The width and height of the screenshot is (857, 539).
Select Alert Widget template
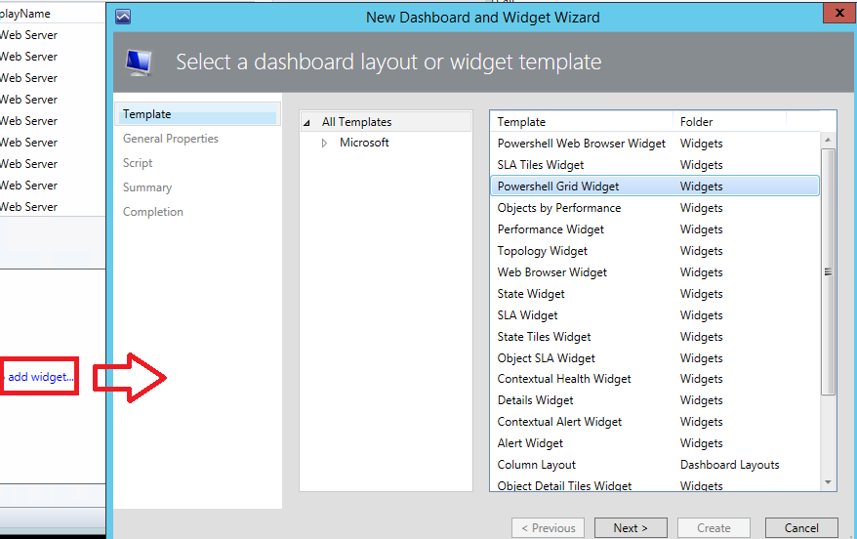click(x=655, y=443)
